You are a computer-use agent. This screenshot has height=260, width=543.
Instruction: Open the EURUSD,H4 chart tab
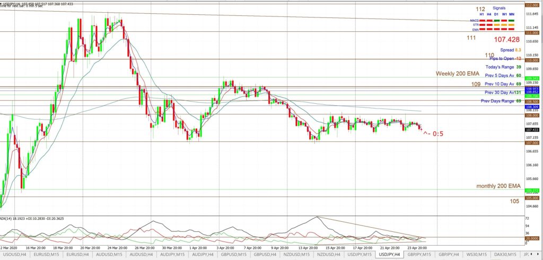[78, 255]
